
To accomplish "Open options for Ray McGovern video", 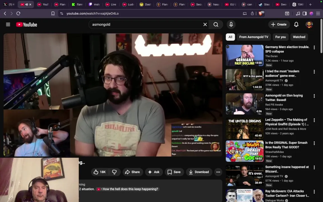I will (314, 192).
